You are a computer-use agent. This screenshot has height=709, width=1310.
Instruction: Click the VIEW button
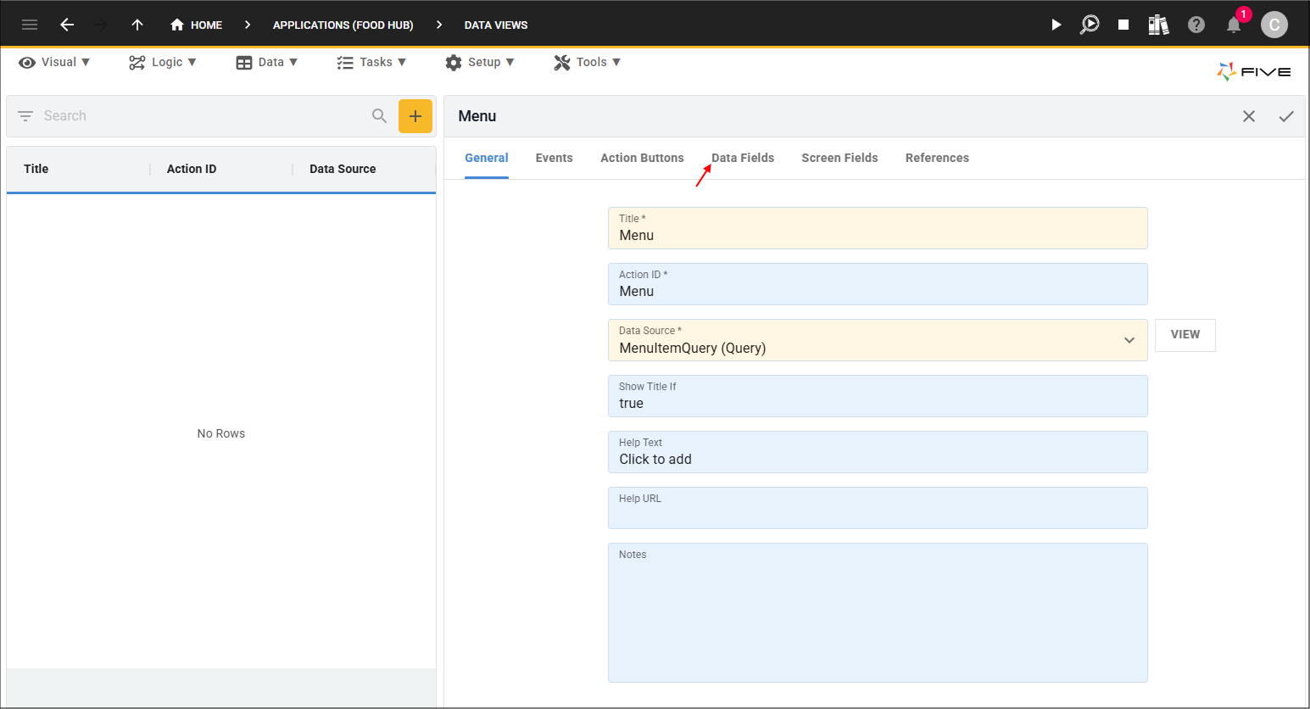tap(1185, 335)
